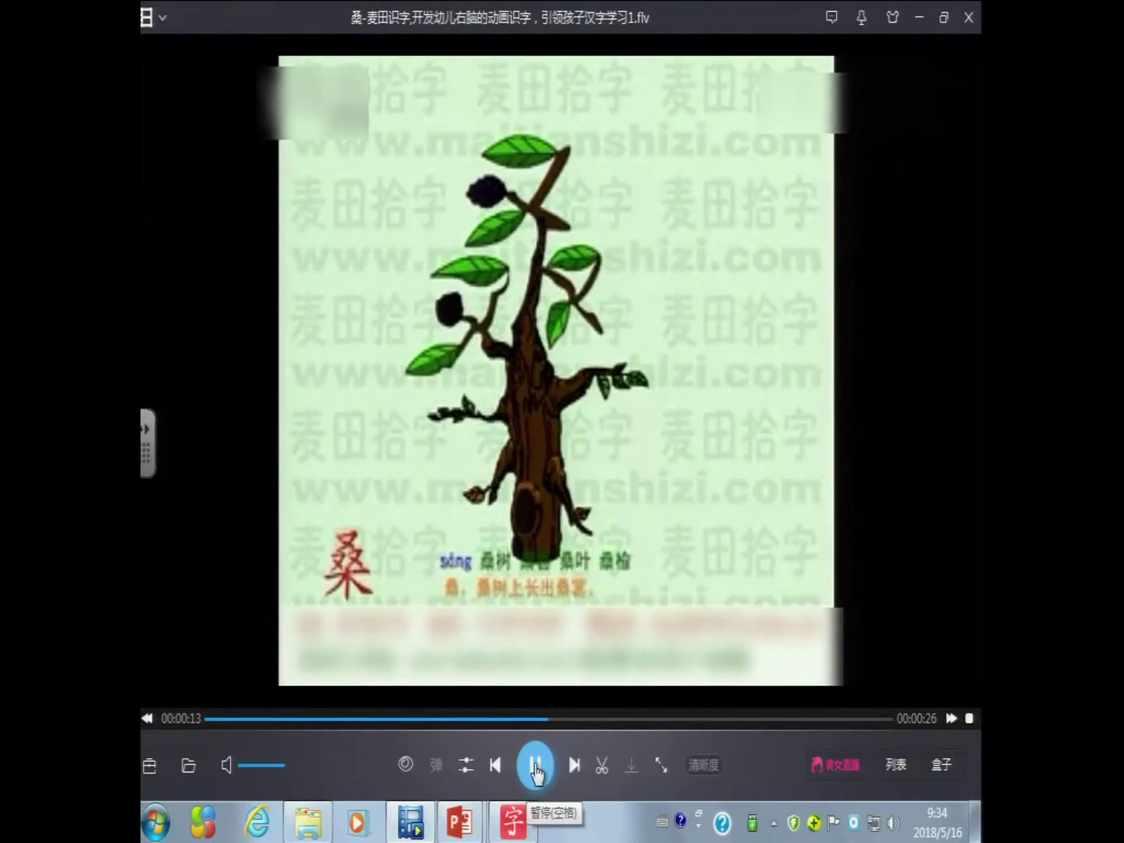The height and width of the screenshot is (843, 1124).
Task: Open the 盒子 box tab
Action: coord(941,765)
